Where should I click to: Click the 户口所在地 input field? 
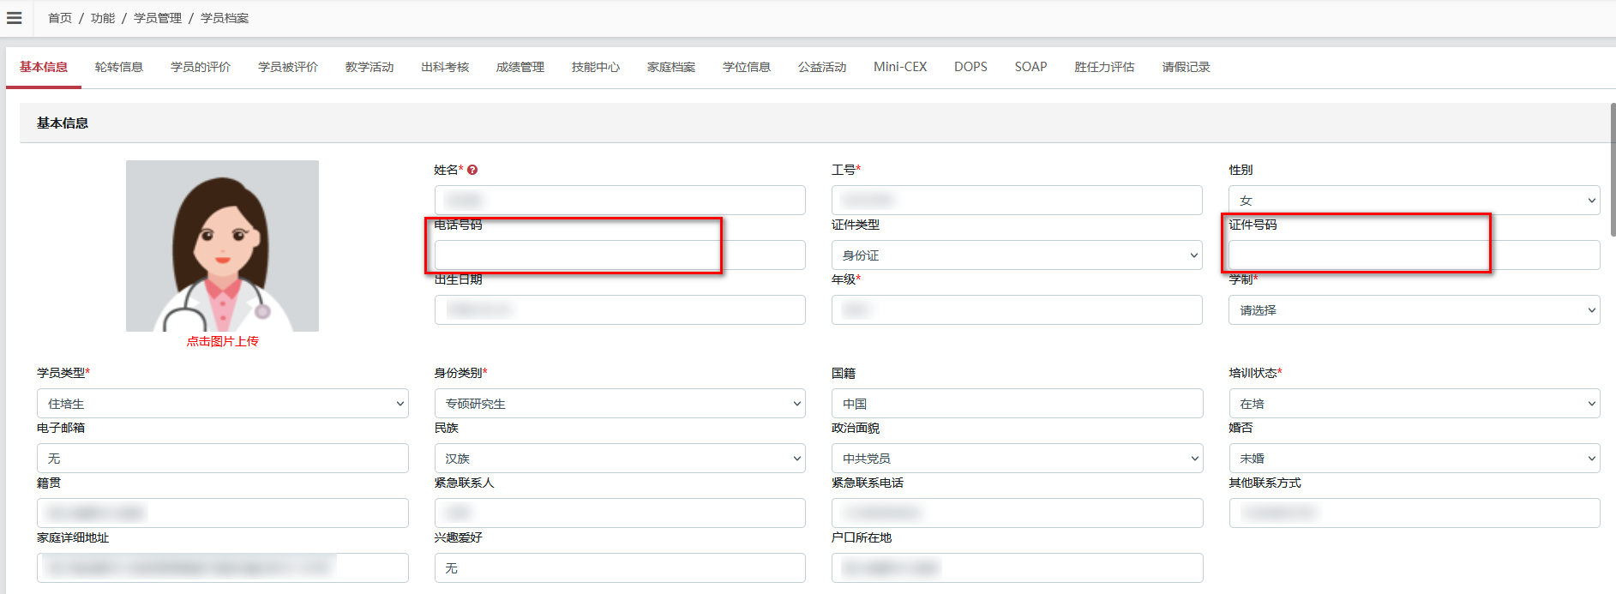click(1017, 567)
